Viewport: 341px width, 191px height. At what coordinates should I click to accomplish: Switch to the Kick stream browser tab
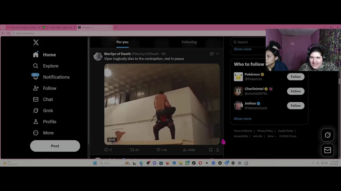coord(59,27)
